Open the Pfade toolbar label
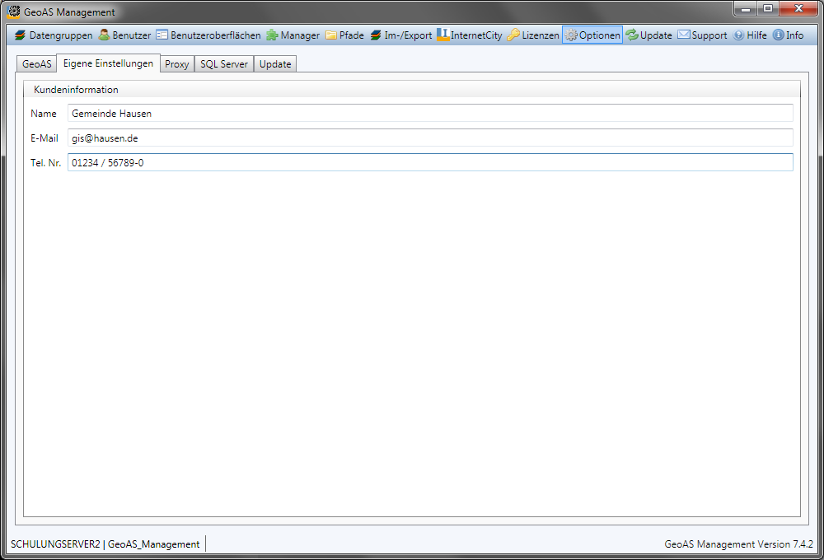The width and height of the screenshot is (824, 560). (x=352, y=35)
